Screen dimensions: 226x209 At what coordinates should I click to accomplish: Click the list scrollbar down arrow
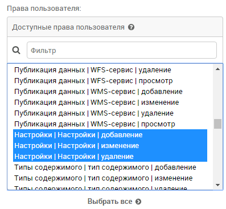[x=218, y=185]
